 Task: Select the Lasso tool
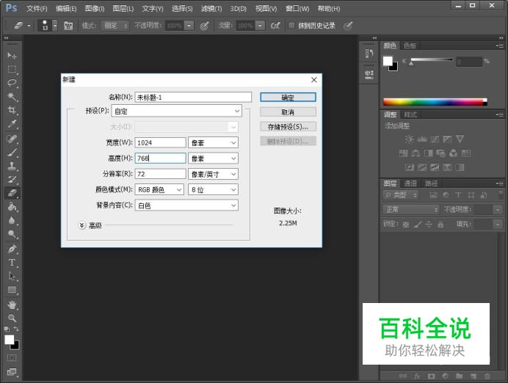coord(12,83)
